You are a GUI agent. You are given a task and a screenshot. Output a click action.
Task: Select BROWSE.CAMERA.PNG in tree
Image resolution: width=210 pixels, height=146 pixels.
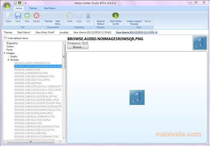click(27, 70)
